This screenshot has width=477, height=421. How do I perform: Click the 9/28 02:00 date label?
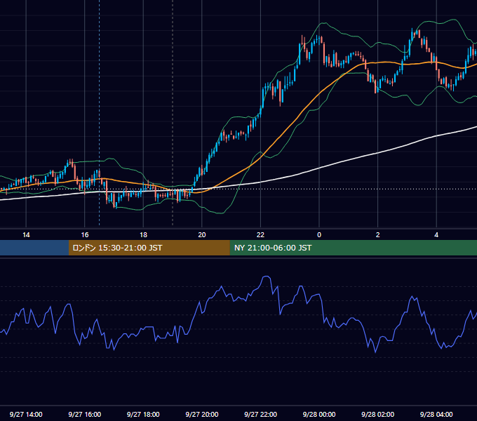click(377, 414)
